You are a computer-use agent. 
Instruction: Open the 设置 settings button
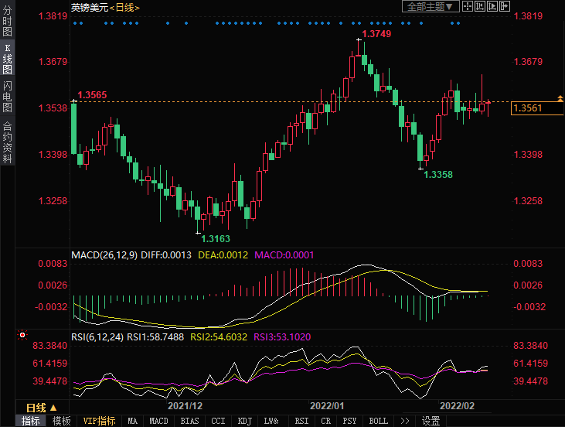click(x=431, y=421)
